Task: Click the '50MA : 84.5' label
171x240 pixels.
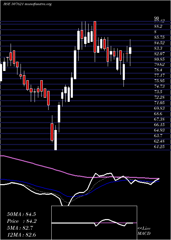Action: click(x=22, y=214)
